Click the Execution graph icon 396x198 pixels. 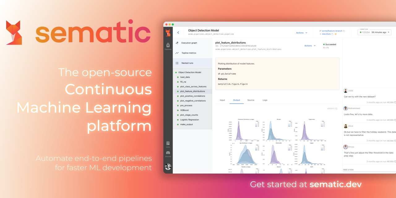click(x=177, y=43)
